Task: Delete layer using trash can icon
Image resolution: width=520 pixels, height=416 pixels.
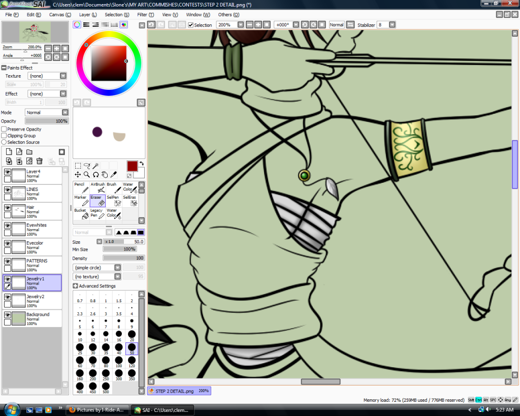Action: point(39,161)
